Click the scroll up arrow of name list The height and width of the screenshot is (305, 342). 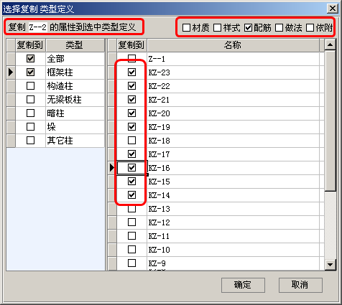tap(331, 44)
